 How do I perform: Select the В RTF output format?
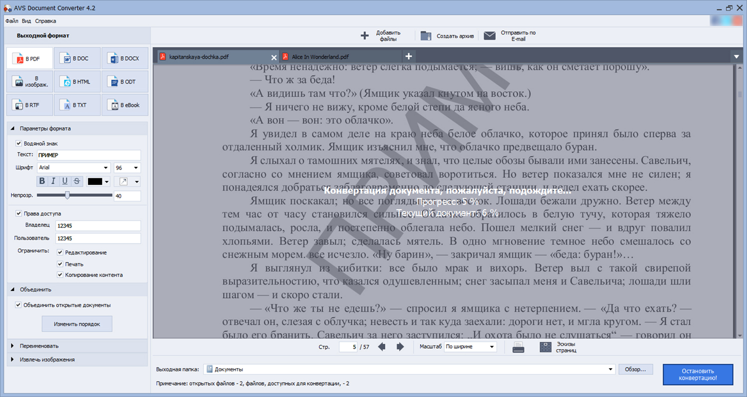pyautogui.click(x=29, y=105)
